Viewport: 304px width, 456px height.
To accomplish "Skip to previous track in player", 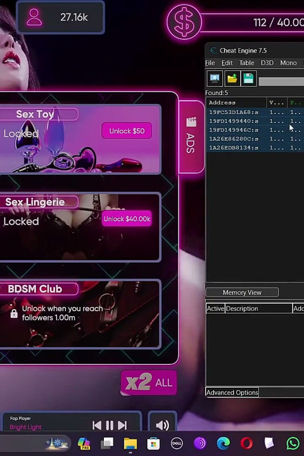I will pos(97,425).
